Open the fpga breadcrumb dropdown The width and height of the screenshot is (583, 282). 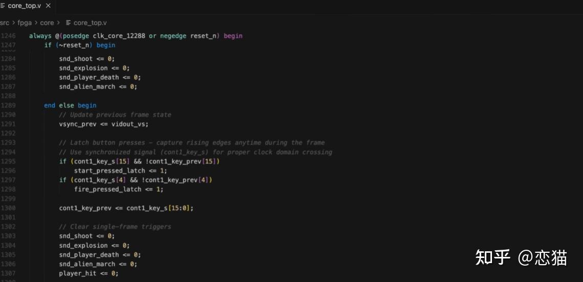pyautogui.click(x=25, y=23)
